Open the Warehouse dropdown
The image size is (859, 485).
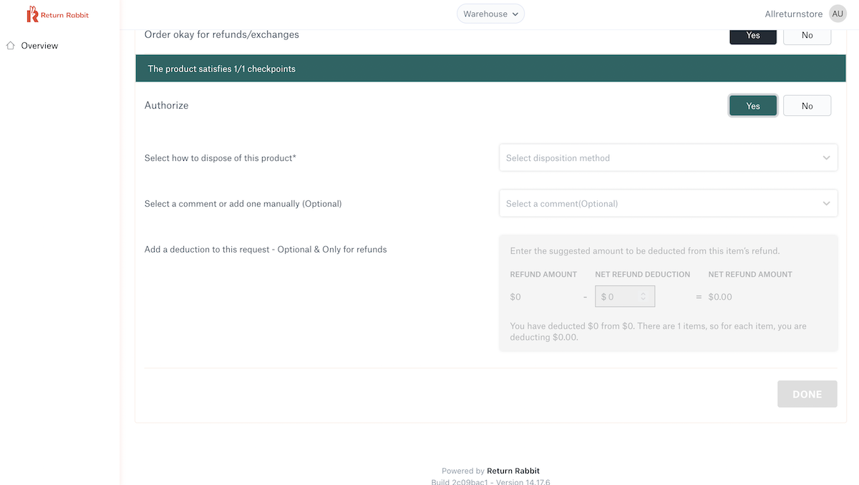pos(490,14)
